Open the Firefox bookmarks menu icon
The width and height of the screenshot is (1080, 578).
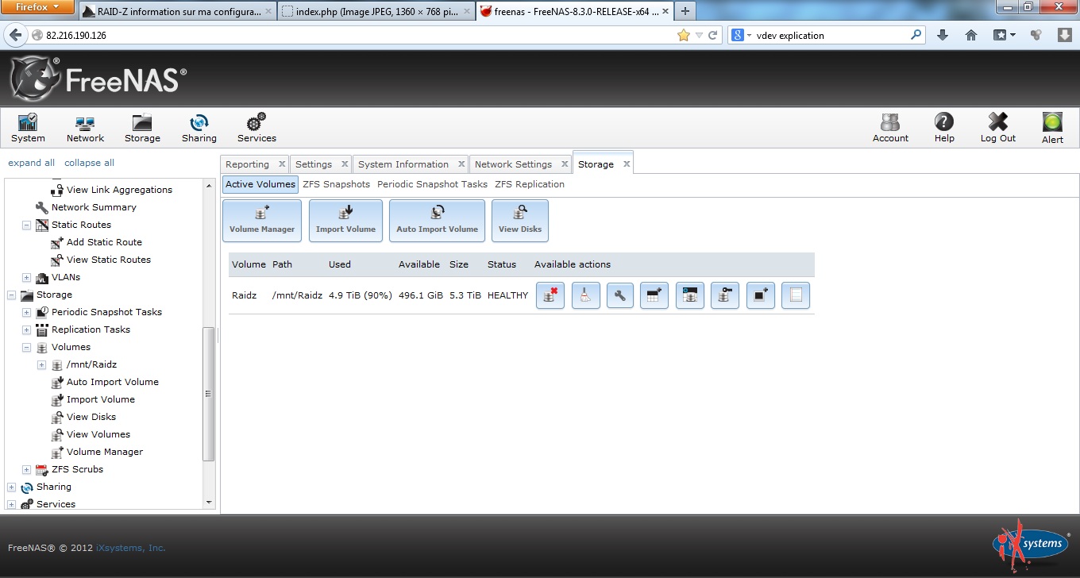click(1004, 35)
